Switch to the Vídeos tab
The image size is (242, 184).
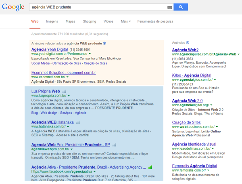click(108, 21)
